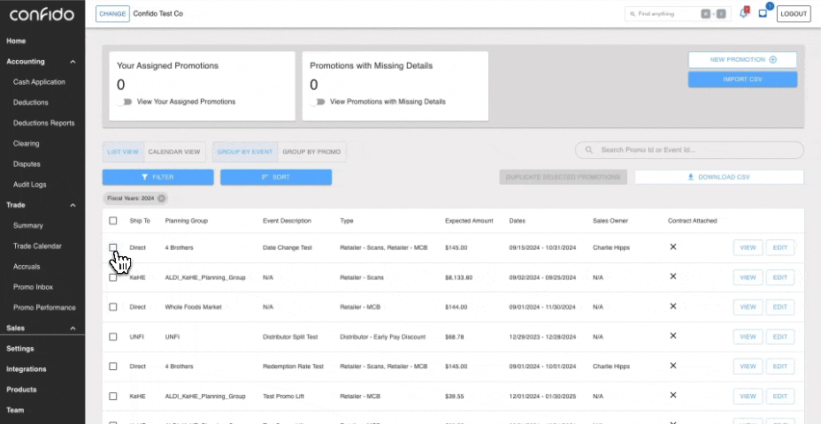Open Promo Performance in sidebar
This screenshot has width=821, height=424.
pos(44,307)
